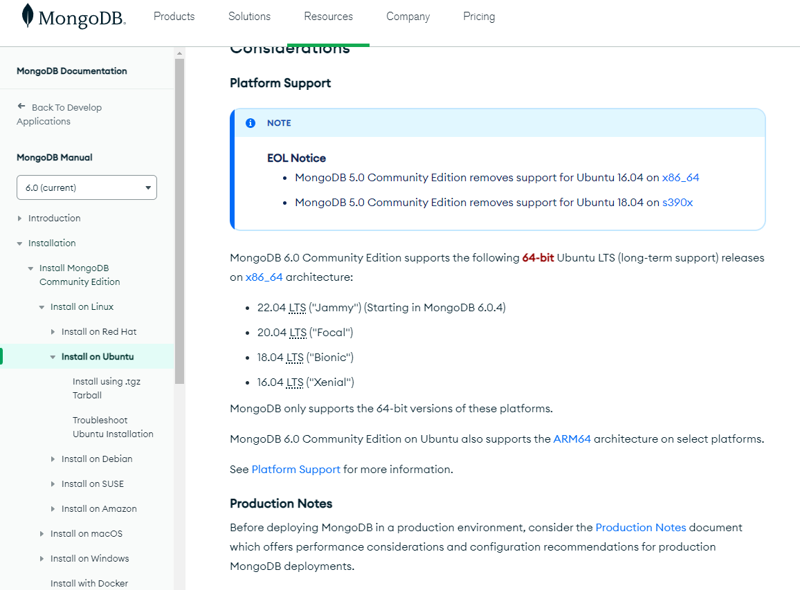Open the Production Notes link
This screenshot has width=800, height=590.
coord(641,527)
